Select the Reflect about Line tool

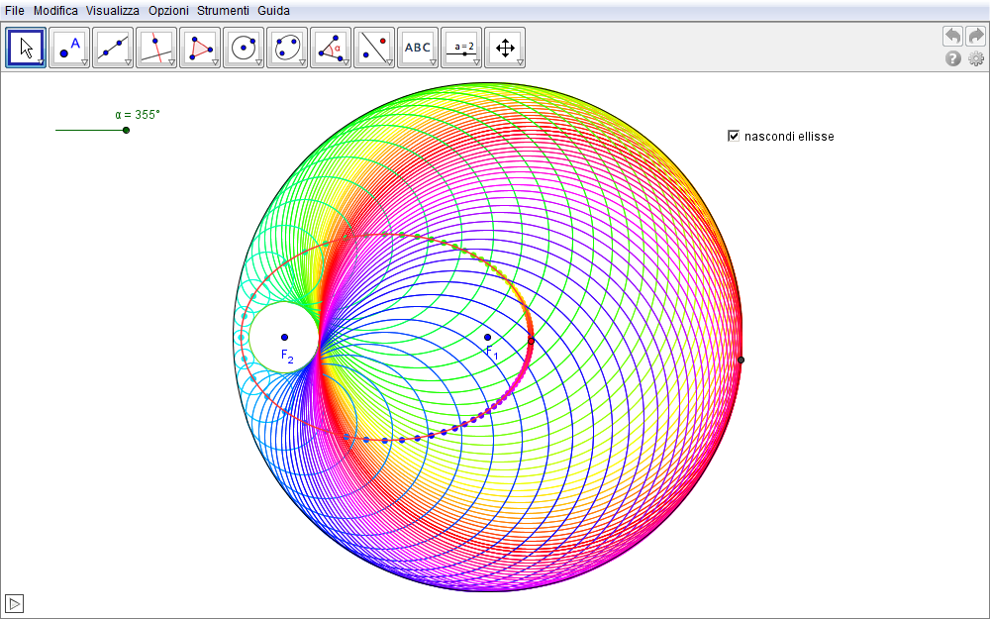click(x=374, y=47)
